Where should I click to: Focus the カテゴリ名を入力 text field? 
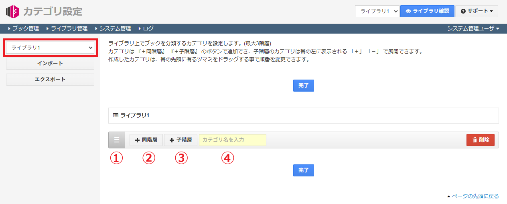tap(233, 140)
